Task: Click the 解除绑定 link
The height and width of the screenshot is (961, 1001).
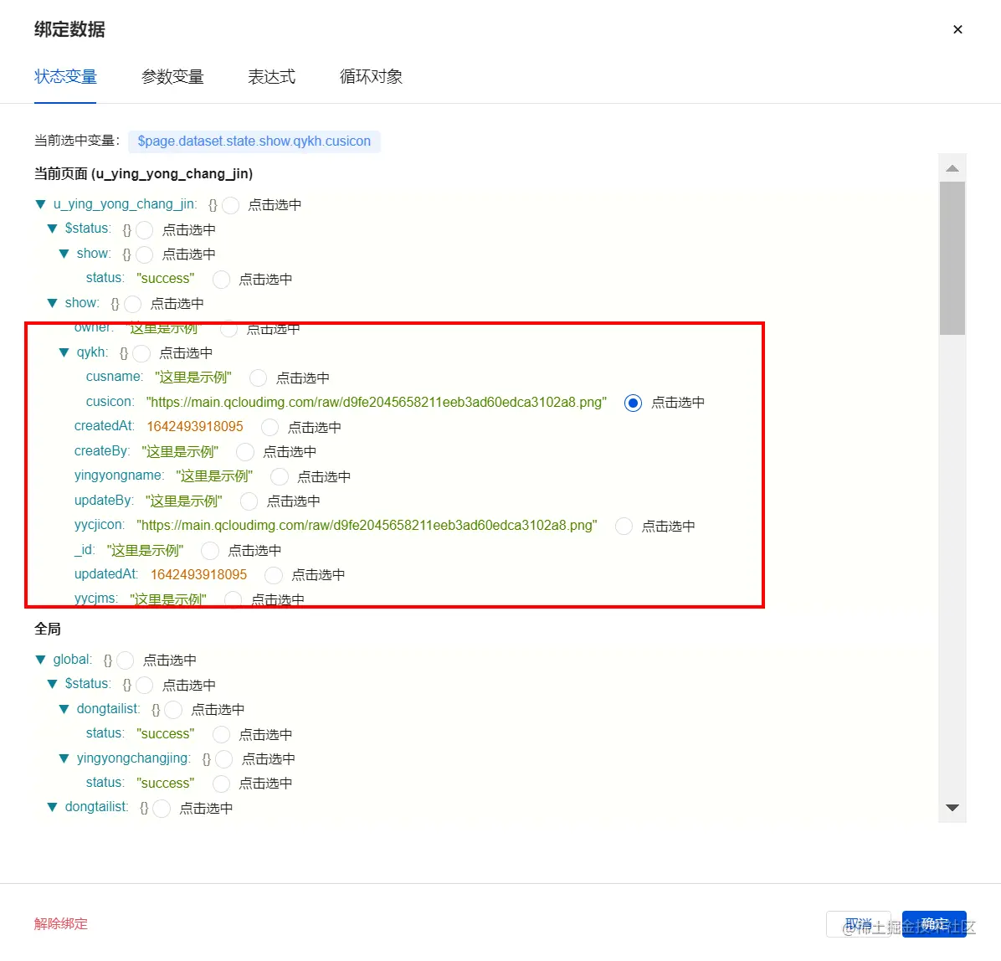Action: click(60, 924)
